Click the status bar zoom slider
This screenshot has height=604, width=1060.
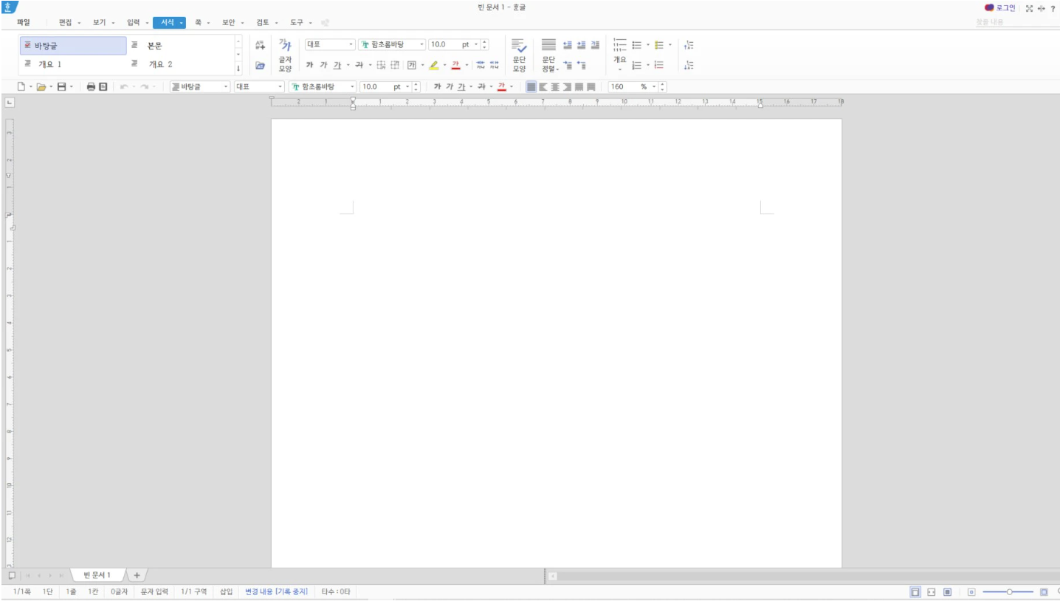1008,592
